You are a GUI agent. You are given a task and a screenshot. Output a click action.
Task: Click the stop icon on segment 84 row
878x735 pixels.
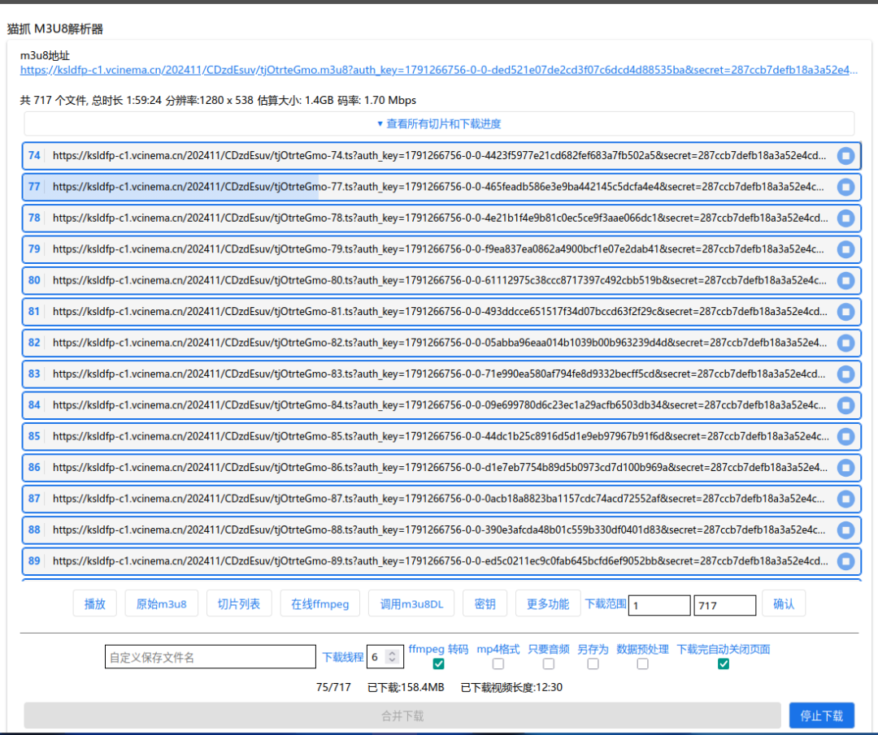[845, 405]
